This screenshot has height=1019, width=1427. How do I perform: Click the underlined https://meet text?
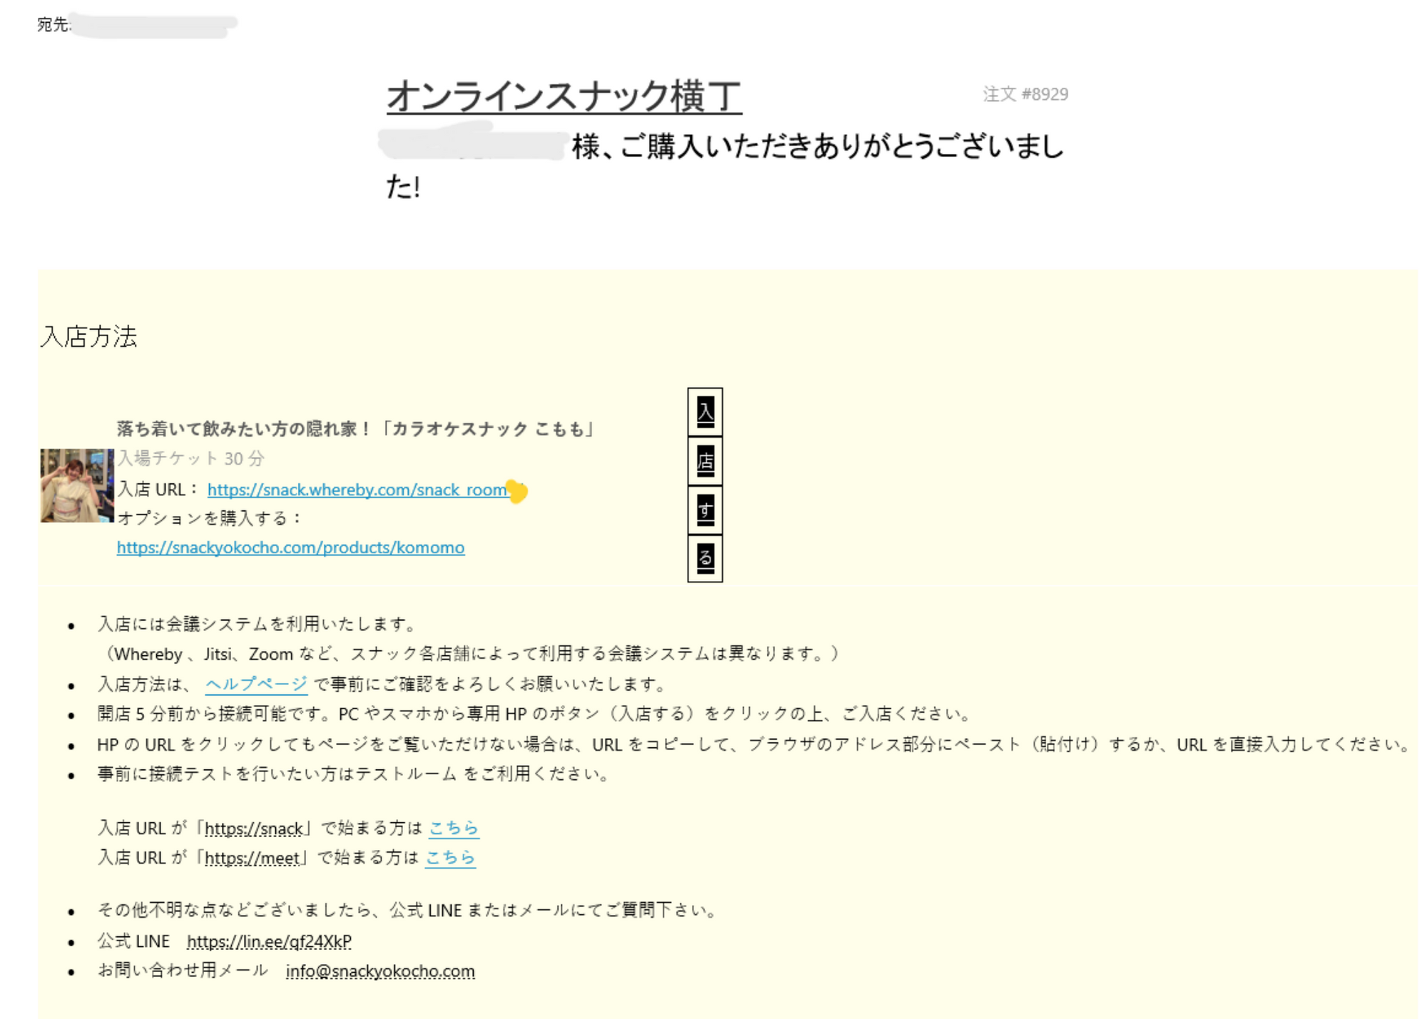(x=252, y=858)
